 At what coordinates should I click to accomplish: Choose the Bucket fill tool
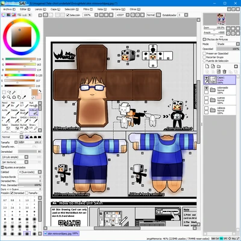(24, 127)
